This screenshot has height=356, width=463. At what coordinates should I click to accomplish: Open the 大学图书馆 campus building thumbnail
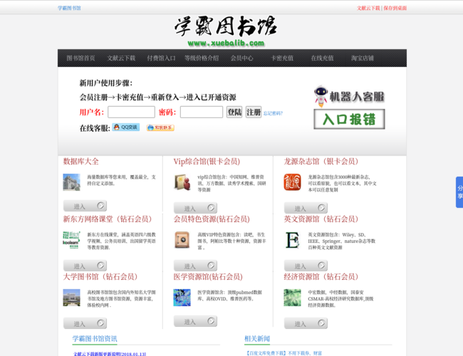tap(71, 298)
